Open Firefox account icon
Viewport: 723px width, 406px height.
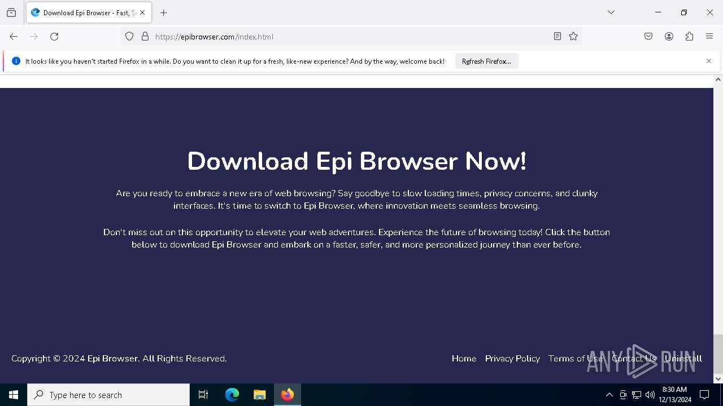(669, 37)
